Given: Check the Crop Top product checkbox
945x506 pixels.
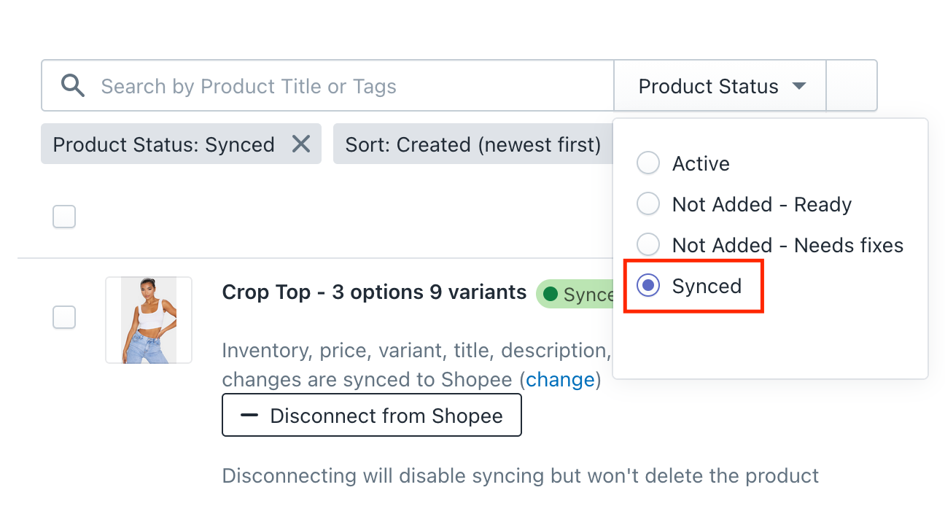Looking at the screenshot, I should 64,317.
